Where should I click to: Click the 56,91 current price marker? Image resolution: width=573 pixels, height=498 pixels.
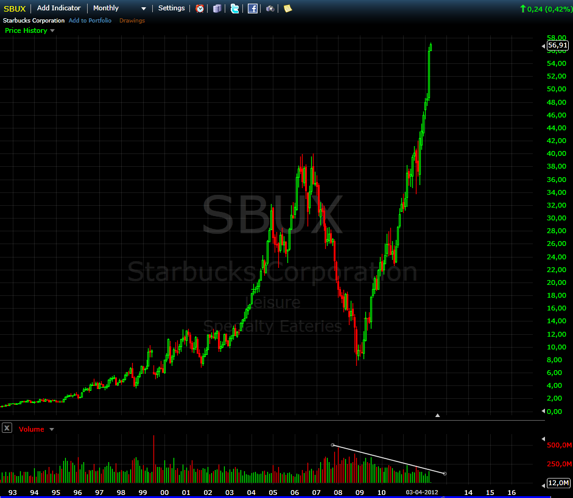coord(558,45)
